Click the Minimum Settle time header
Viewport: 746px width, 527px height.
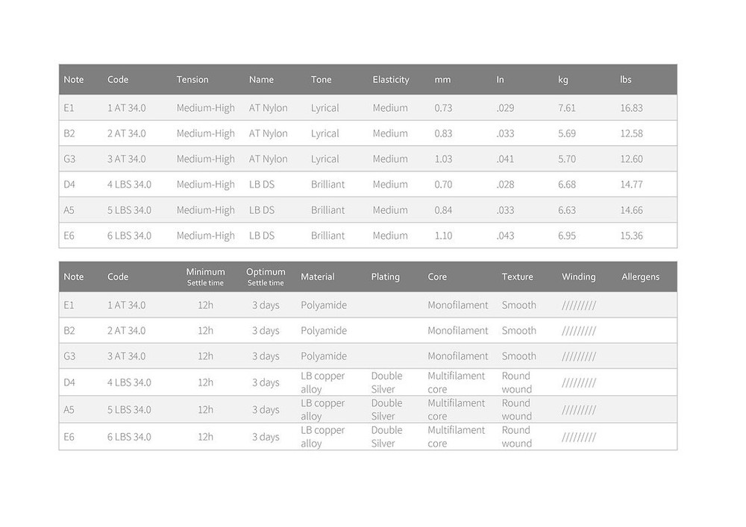coord(206,277)
